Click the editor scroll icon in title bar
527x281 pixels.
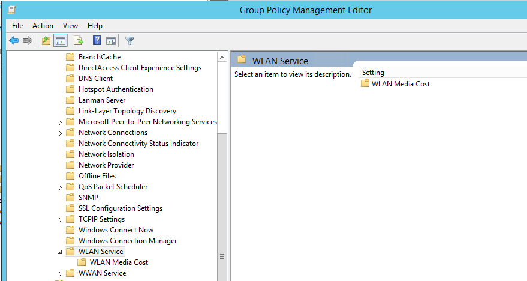tap(12, 10)
